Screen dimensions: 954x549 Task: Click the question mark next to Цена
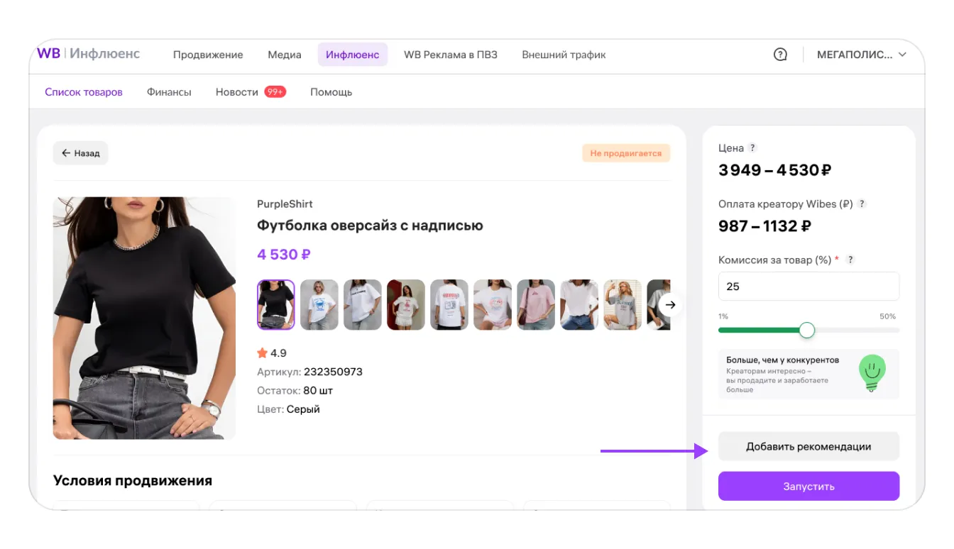click(x=752, y=148)
